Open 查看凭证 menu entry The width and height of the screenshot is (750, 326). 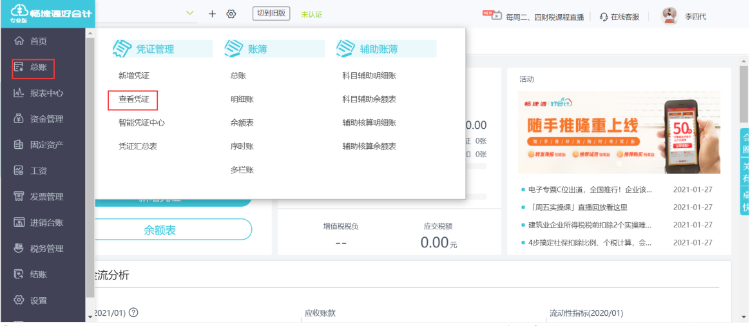tap(134, 99)
